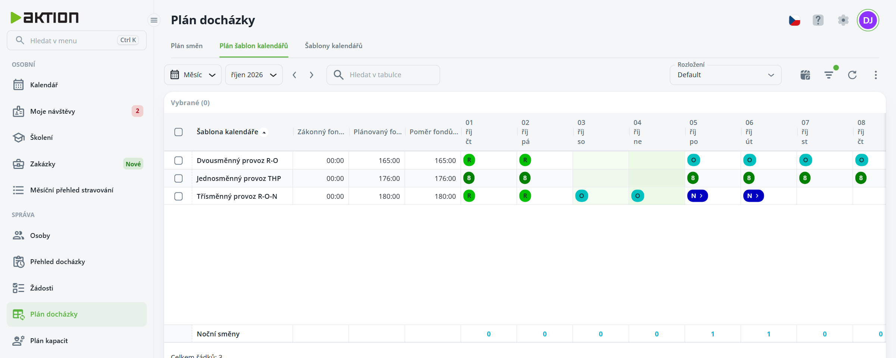Go to previous month arrow
Image resolution: width=896 pixels, height=358 pixels.
(295, 75)
